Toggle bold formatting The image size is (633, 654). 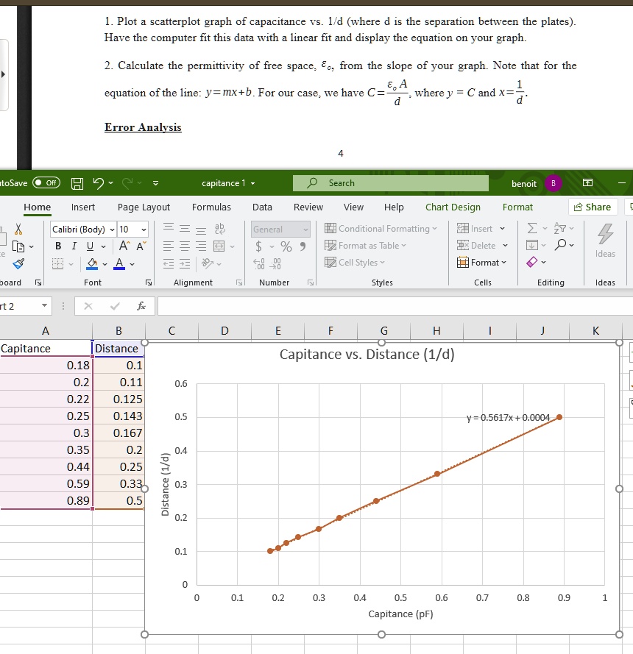click(x=57, y=246)
